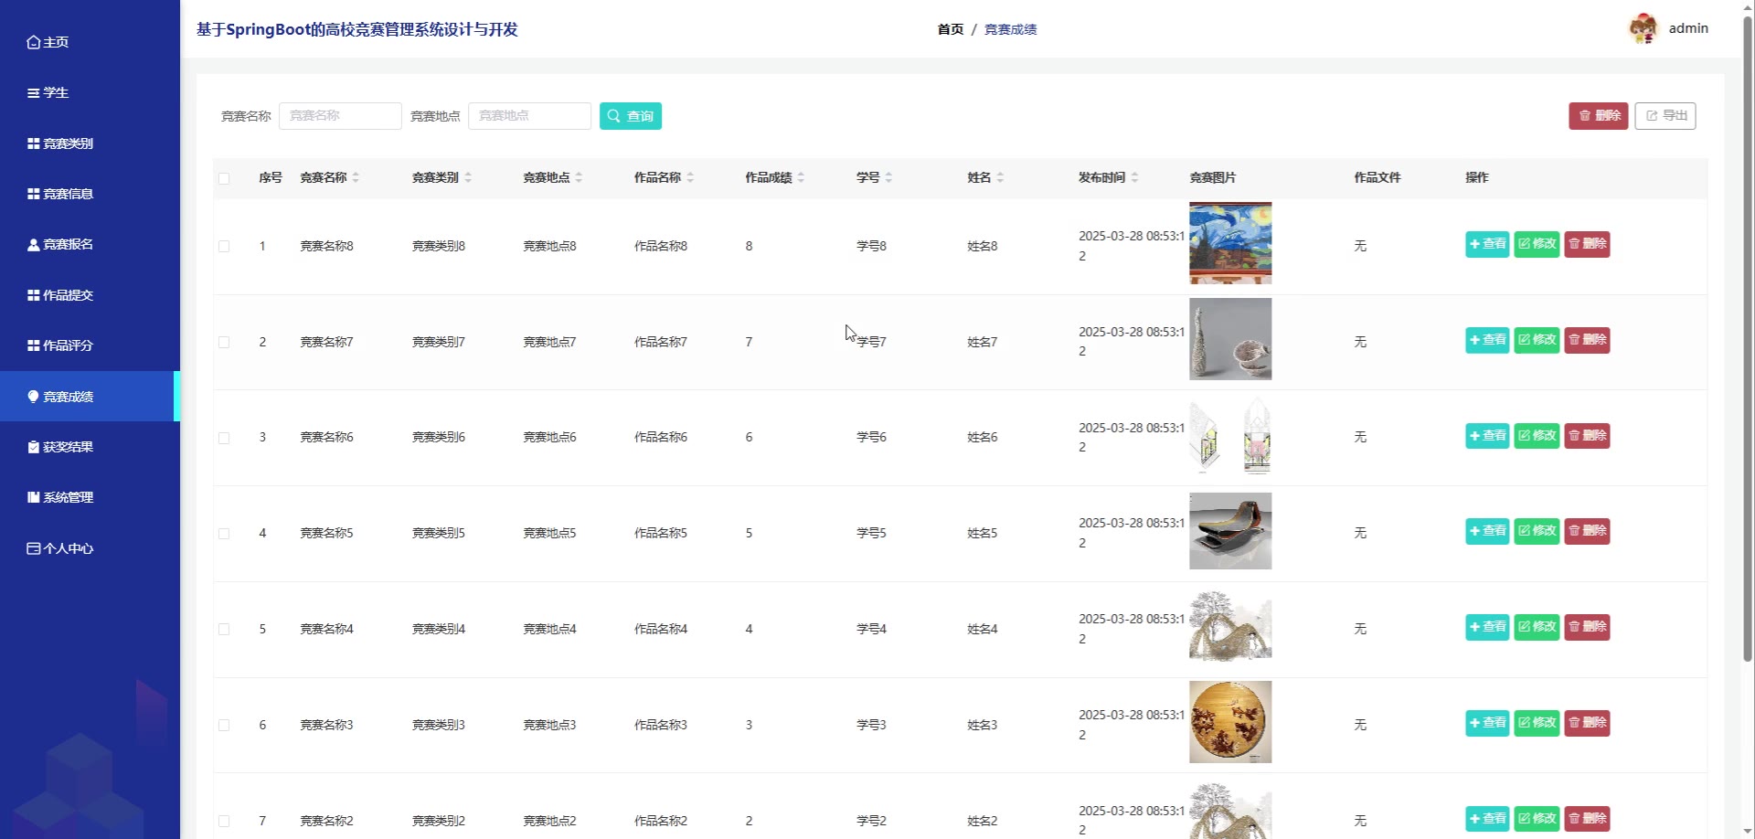The width and height of the screenshot is (1755, 839).
Task: Click the 主页 sidebar item
Action: (x=90, y=42)
